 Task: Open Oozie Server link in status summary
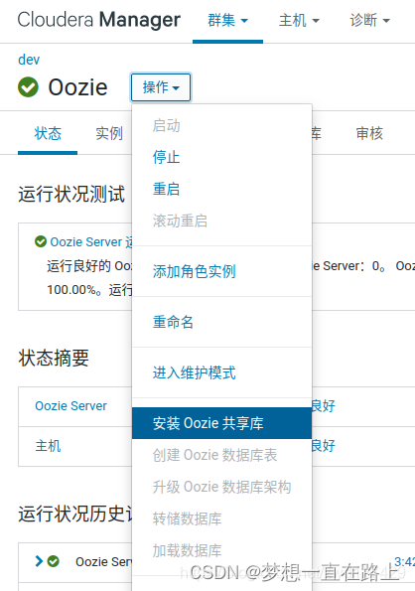[70, 406]
